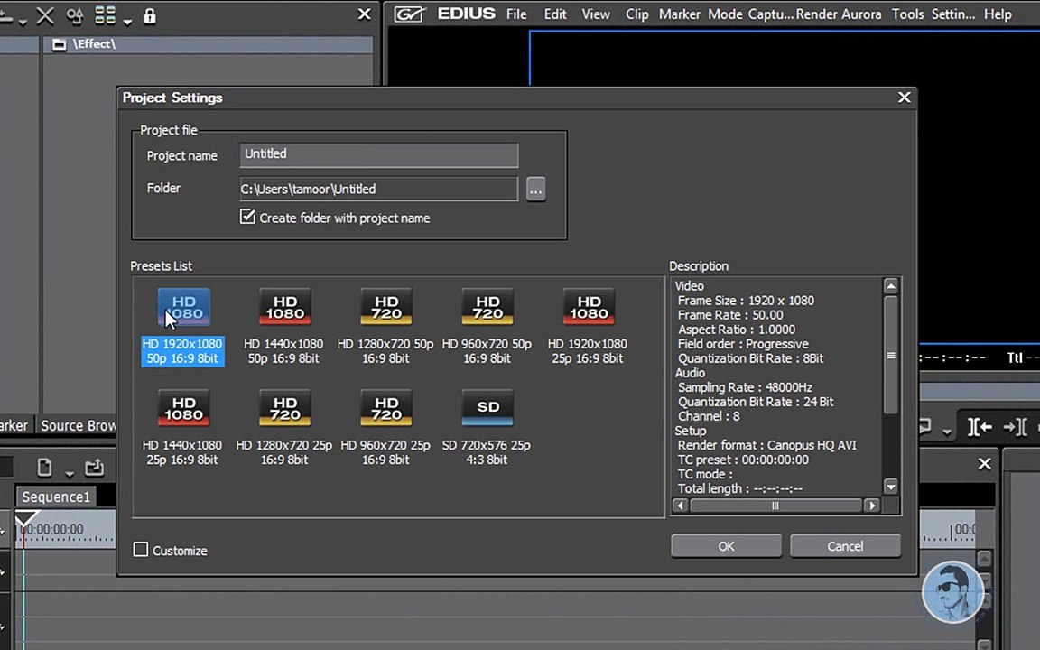
Task: Click the Cancel button
Action: (x=844, y=545)
